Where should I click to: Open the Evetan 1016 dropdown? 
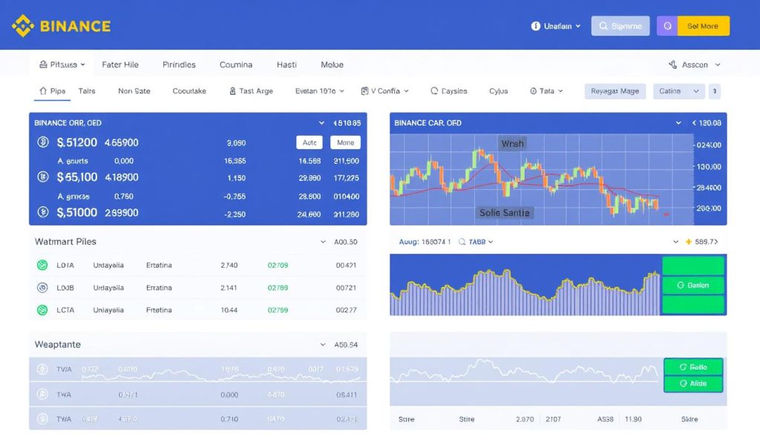point(319,91)
